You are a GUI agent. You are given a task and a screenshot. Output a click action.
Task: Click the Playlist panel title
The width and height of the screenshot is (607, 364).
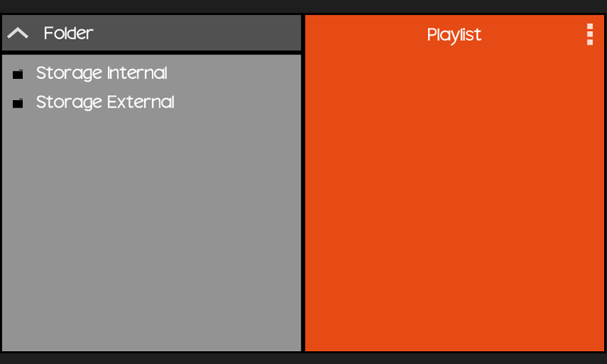click(x=454, y=35)
